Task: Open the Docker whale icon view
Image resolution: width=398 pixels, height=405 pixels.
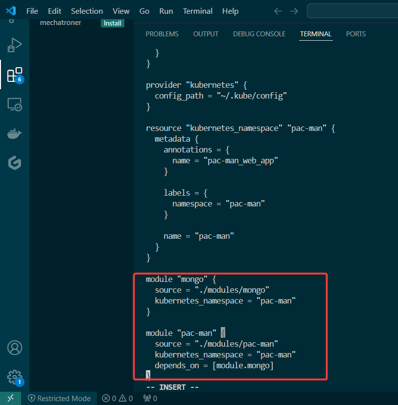Action: (14, 134)
